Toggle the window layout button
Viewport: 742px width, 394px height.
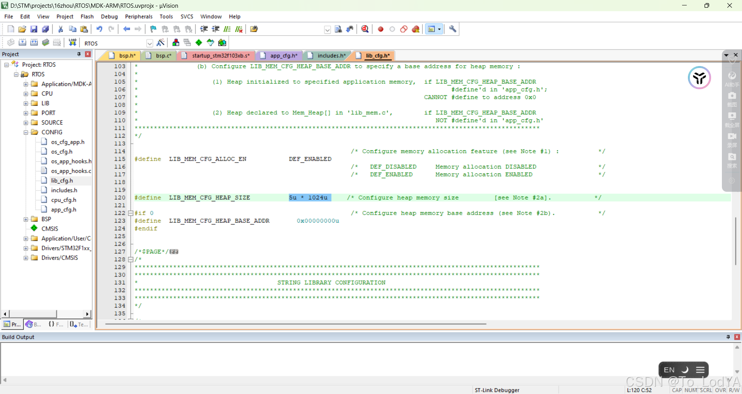pos(431,29)
